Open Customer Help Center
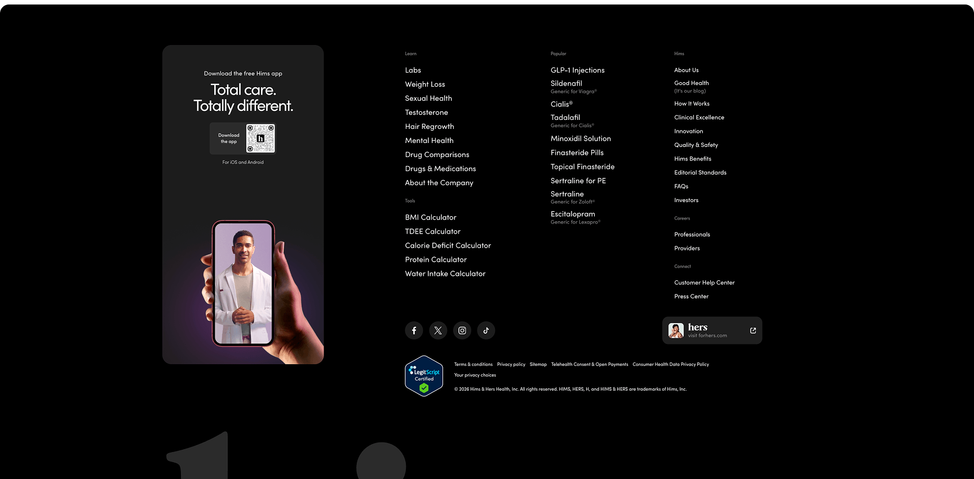Screen dimensions: 974x479 704,283
